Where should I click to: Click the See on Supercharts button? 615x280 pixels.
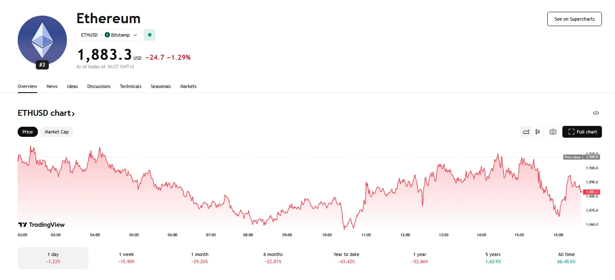(x=574, y=19)
